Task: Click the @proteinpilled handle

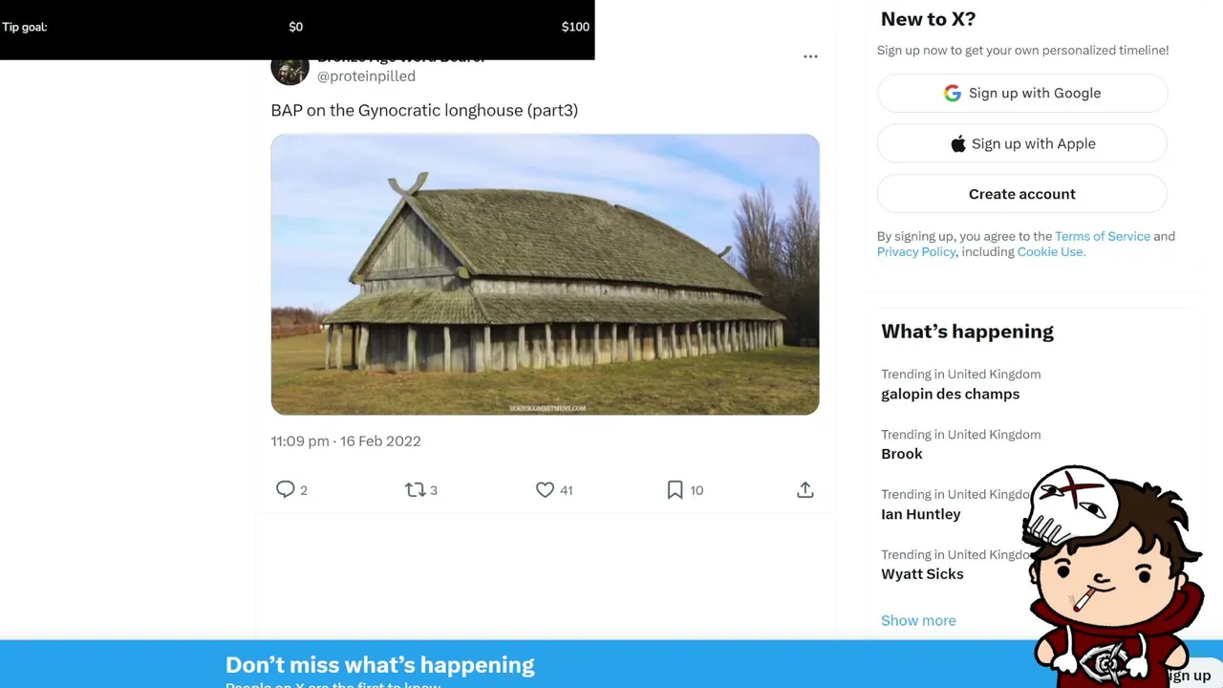Action: [x=366, y=75]
